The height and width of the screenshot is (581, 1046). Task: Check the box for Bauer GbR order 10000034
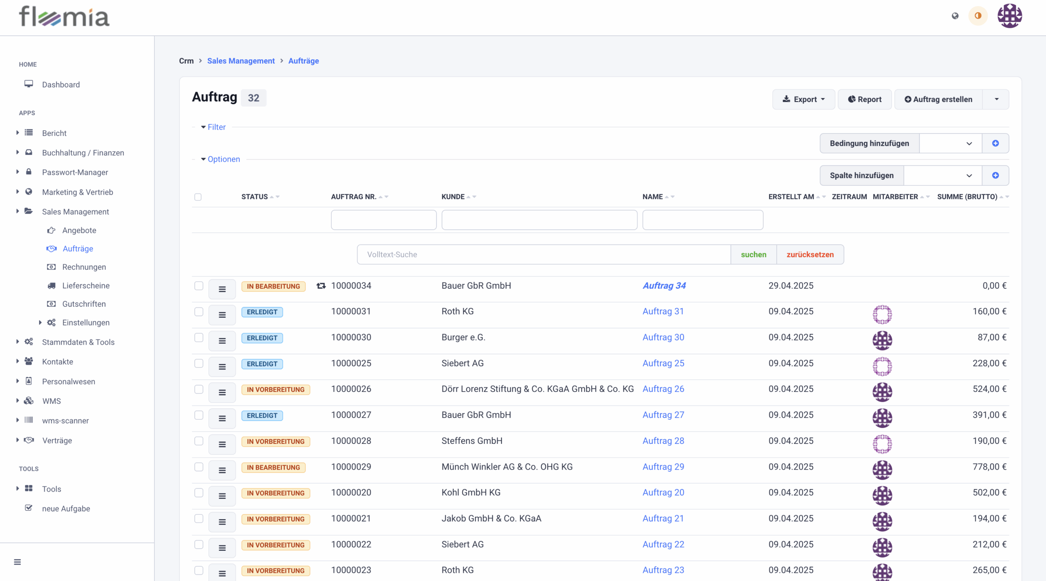point(199,286)
